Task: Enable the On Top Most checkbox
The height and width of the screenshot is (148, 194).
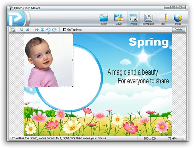Action: [64, 30]
